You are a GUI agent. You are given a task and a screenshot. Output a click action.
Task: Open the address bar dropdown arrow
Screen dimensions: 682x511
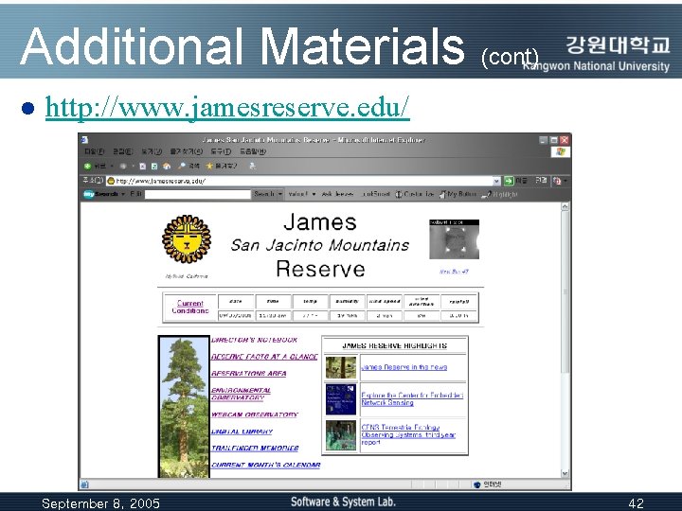click(x=496, y=181)
